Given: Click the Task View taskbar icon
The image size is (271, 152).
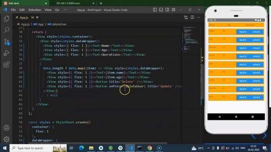Looking at the screenshot, I should 72,148.
